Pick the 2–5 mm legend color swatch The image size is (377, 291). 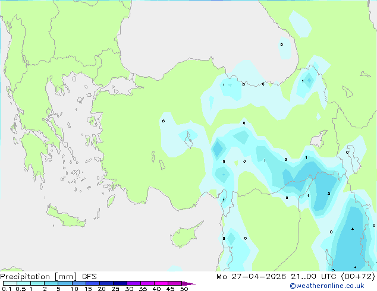[x=51, y=283]
